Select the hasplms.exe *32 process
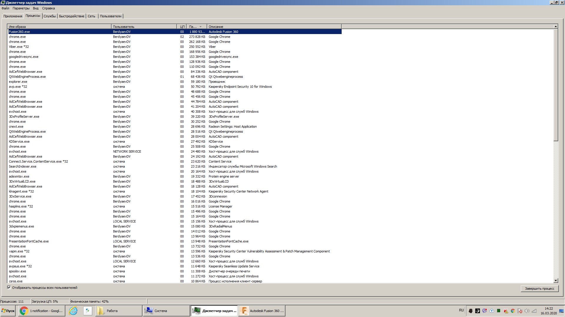This screenshot has height=317, width=565. (x=175, y=206)
